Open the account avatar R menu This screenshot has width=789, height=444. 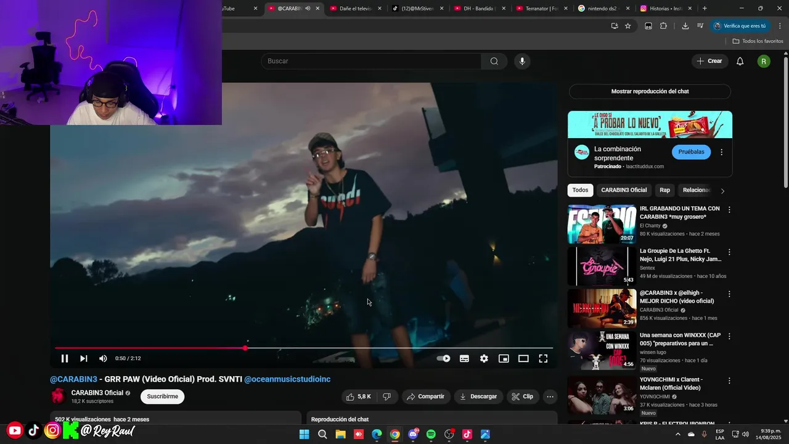pyautogui.click(x=764, y=61)
